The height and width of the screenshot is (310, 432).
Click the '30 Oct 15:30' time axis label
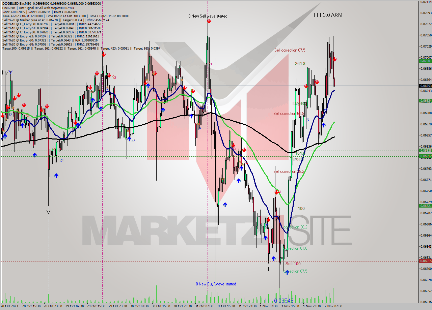(x=161, y=306)
